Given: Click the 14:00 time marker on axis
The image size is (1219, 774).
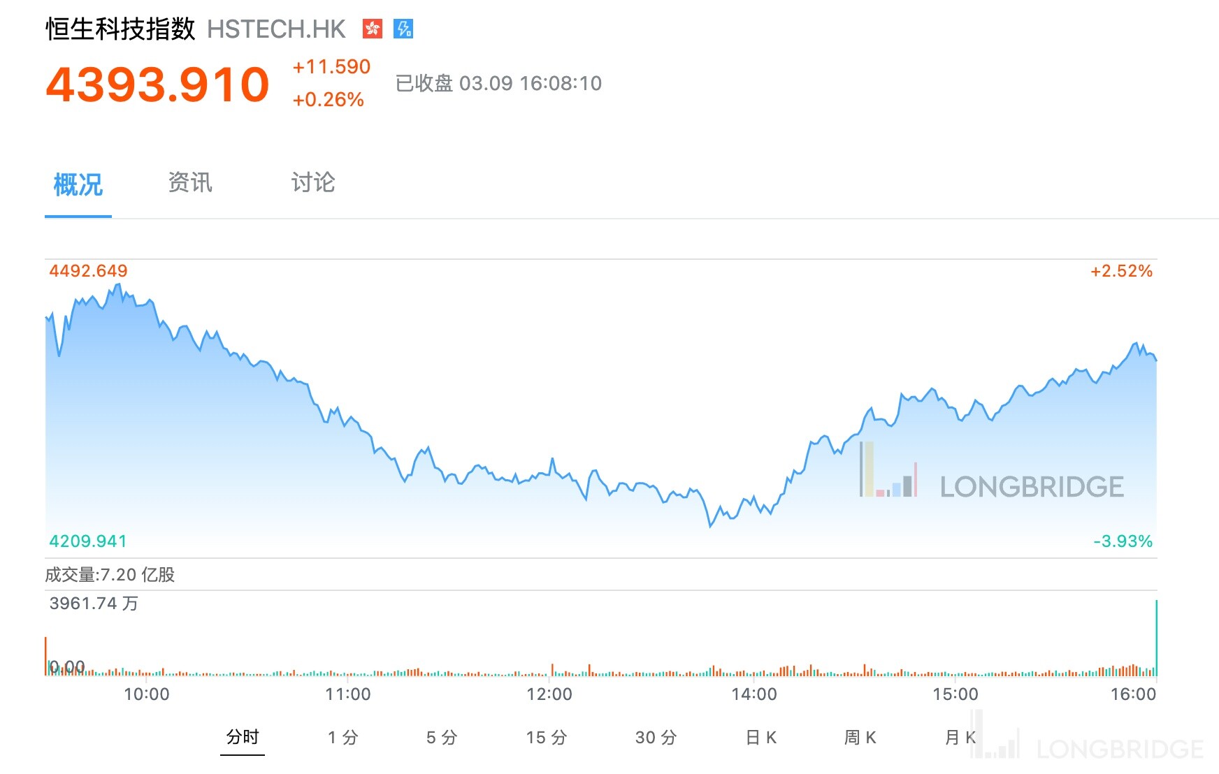Looking at the screenshot, I should point(754,694).
